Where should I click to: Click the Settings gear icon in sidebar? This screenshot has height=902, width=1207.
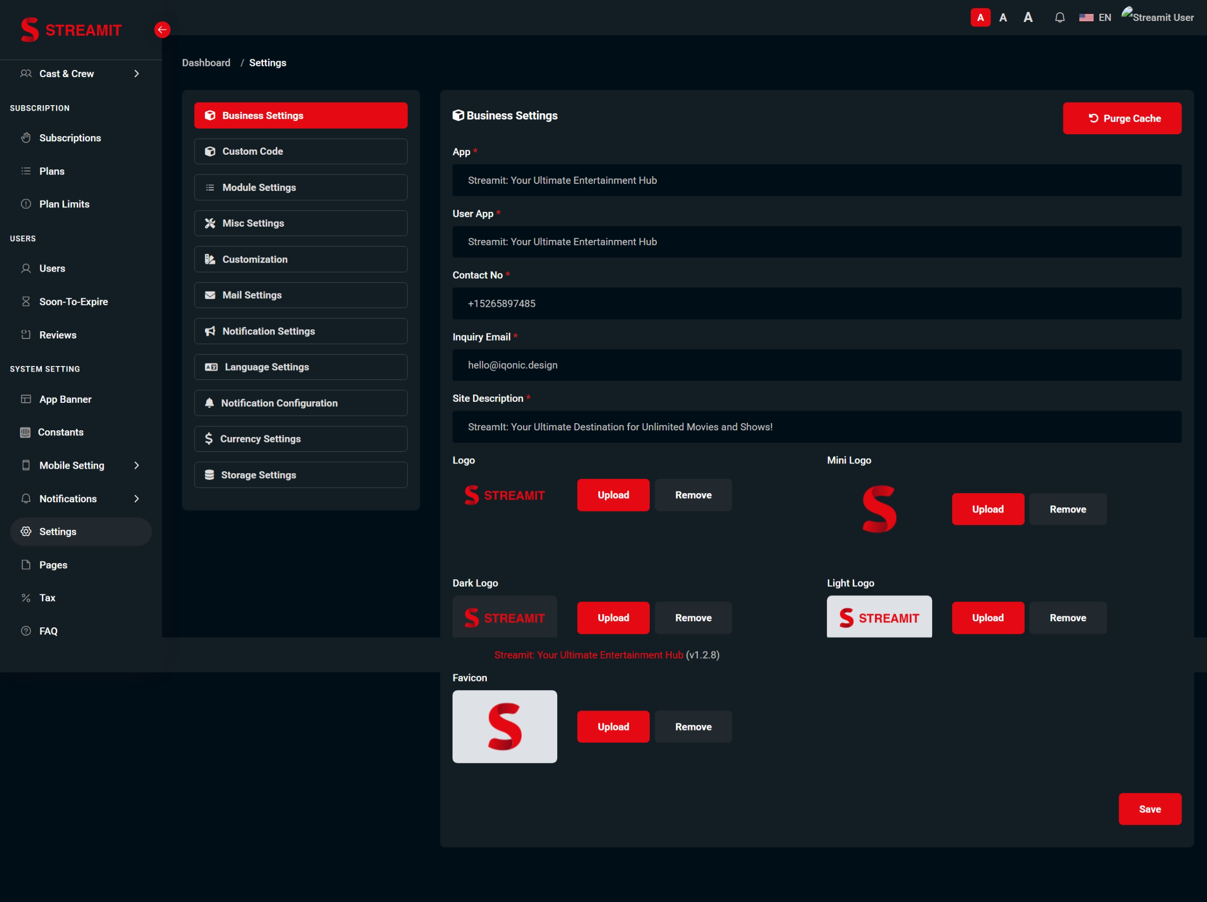pyautogui.click(x=26, y=532)
